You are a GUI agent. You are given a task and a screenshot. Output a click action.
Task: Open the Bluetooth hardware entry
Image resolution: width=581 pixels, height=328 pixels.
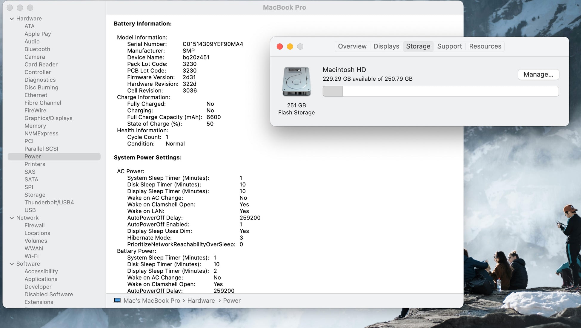pyautogui.click(x=37, y=49)
